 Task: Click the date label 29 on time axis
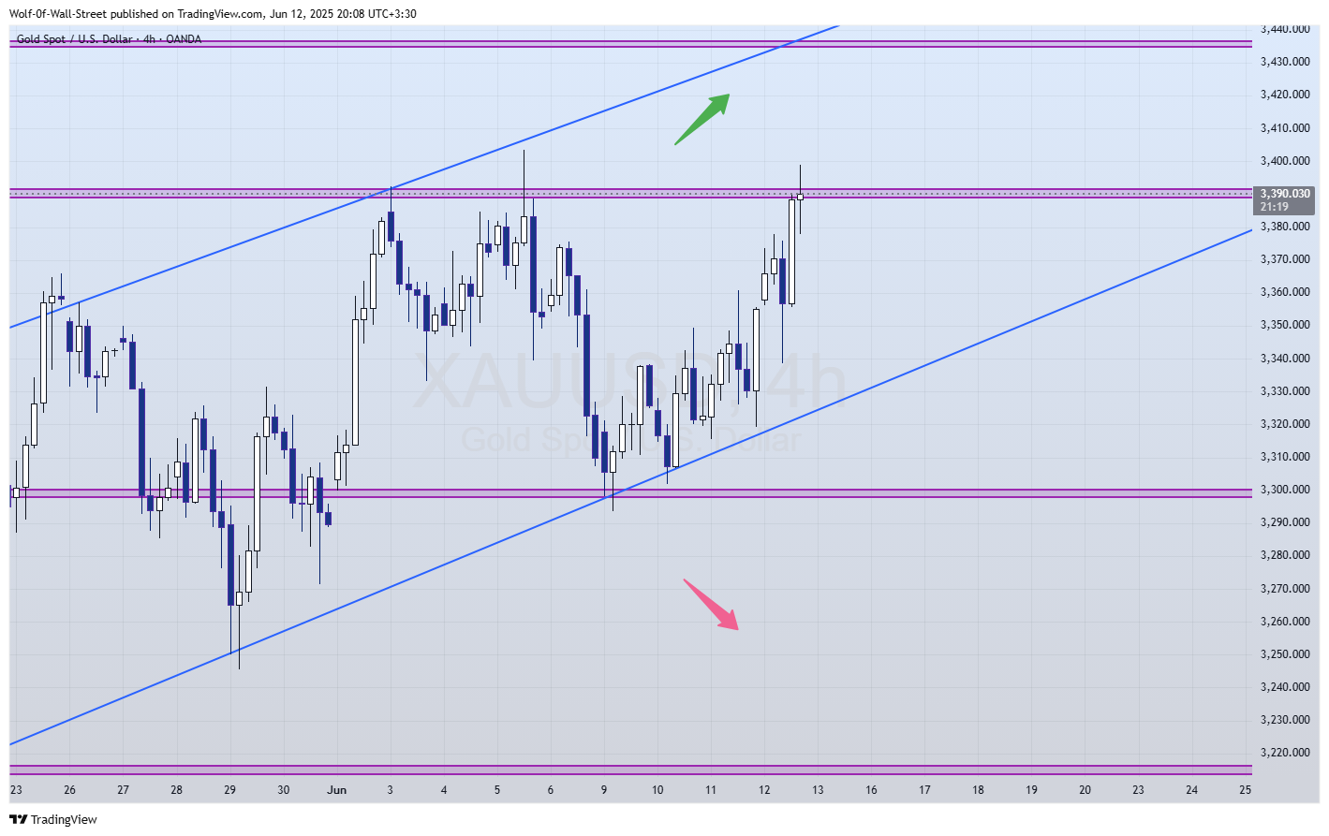[x=230, y=790]
